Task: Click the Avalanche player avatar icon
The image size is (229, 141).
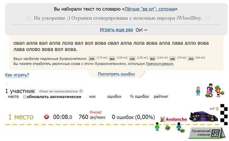Action: [x=162, y=119]
